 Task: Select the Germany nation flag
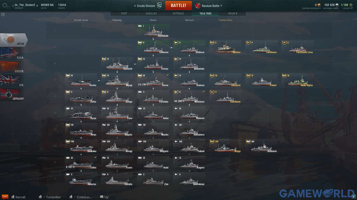click(x=13, y=94)
